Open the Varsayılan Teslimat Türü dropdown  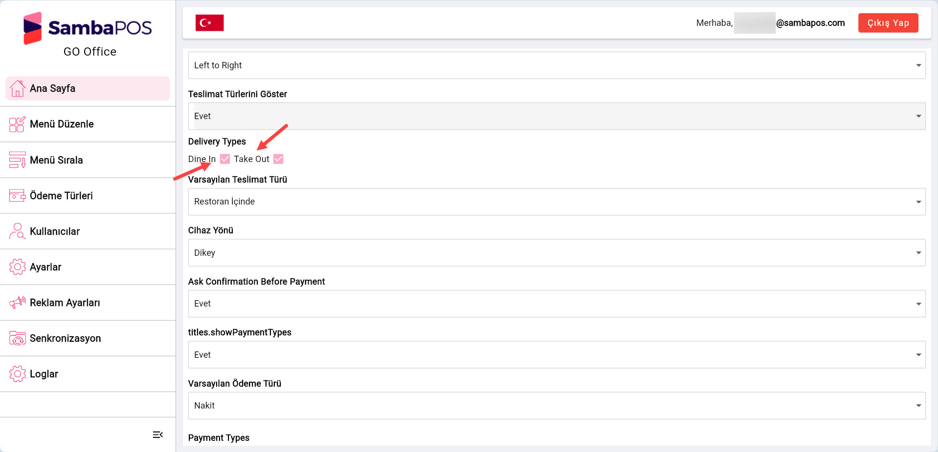click(917, 201)
